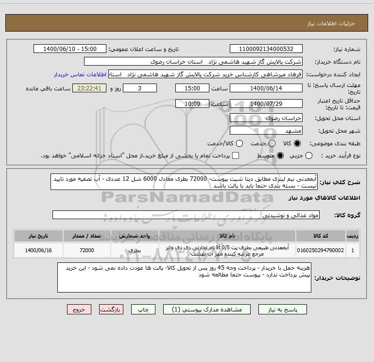The image size is (374, 362).
Task: Click the پاسخ به نیاز button
Action: (x=283, y=310)
